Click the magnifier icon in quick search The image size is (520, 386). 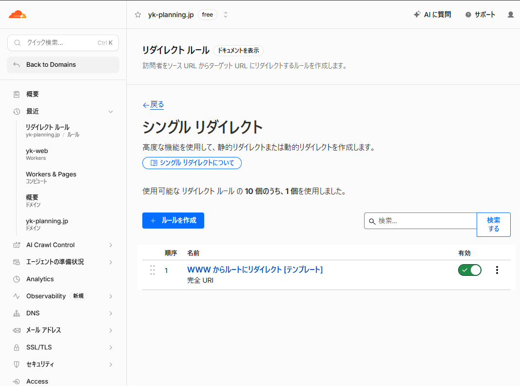point(18,43)
